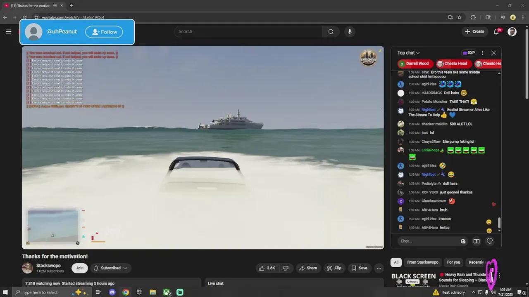The height and width of the screenshot is (297, 529).
Task: Click the Chrome address bar URL
Action: [x=73, y=17]
